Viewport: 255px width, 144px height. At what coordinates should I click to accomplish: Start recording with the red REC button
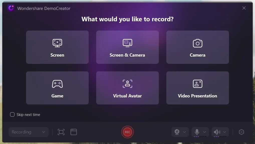pos(127,132)
